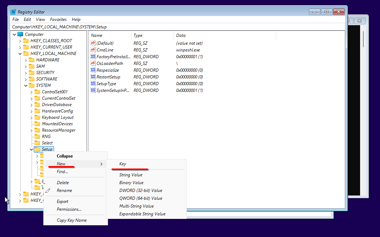380x237 pixels.
Task: Click the HKEY_CURRENT_USER folder icon
Action: (x=26, y=47)
